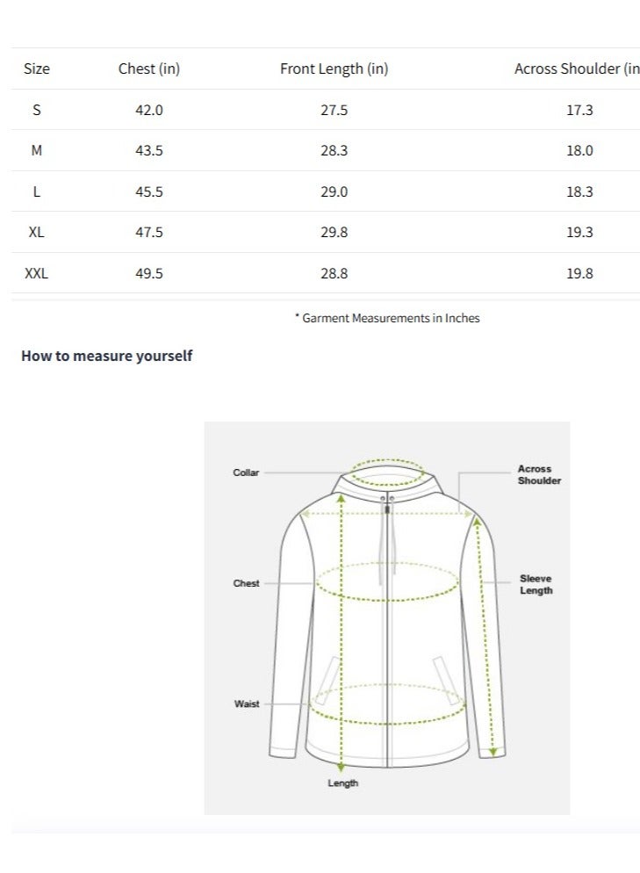Pick the XL size row label
Screen dimensions: 640x873
click(37, 233)
